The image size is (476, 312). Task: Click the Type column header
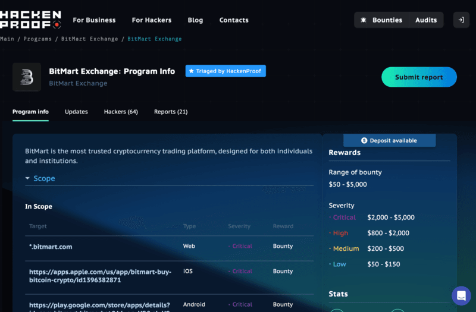(189, 226)
